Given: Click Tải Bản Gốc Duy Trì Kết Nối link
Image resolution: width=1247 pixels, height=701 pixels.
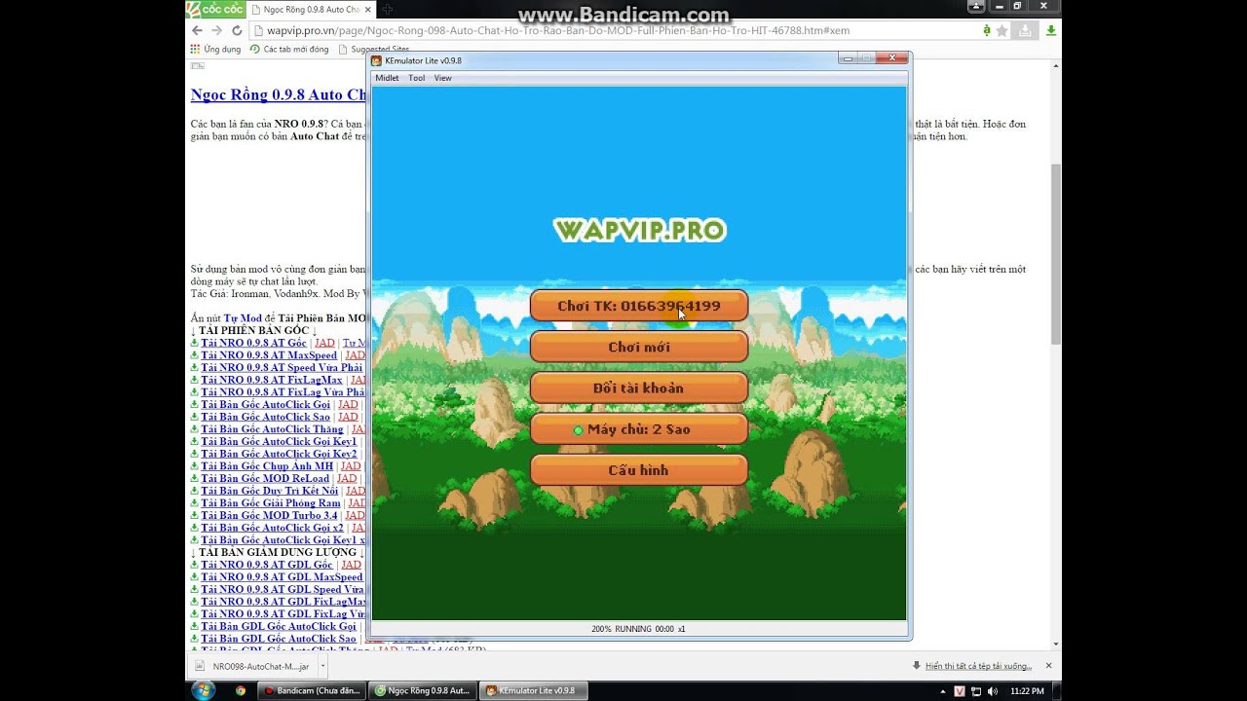Looking at the screenshot, I should pos(269,491).
